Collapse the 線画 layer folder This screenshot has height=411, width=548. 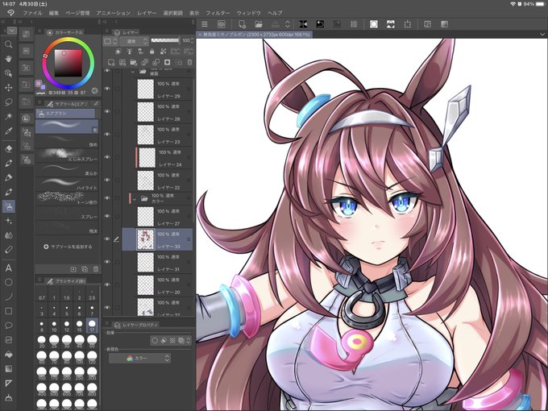pyautogui.click(x=133, y=71)
